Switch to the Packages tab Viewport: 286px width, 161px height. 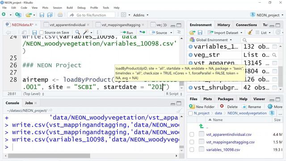[x=225, y=99]
